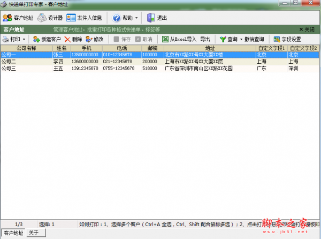The image size is (321, 239).
Task: Click the 修改 edit-user icon
Action: (x=89, y=39)
